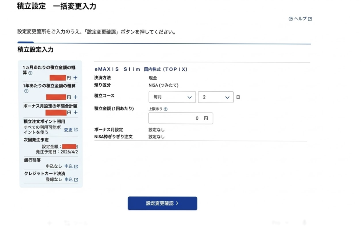
Task: Open the day selector showing 2
Action: 216,97
